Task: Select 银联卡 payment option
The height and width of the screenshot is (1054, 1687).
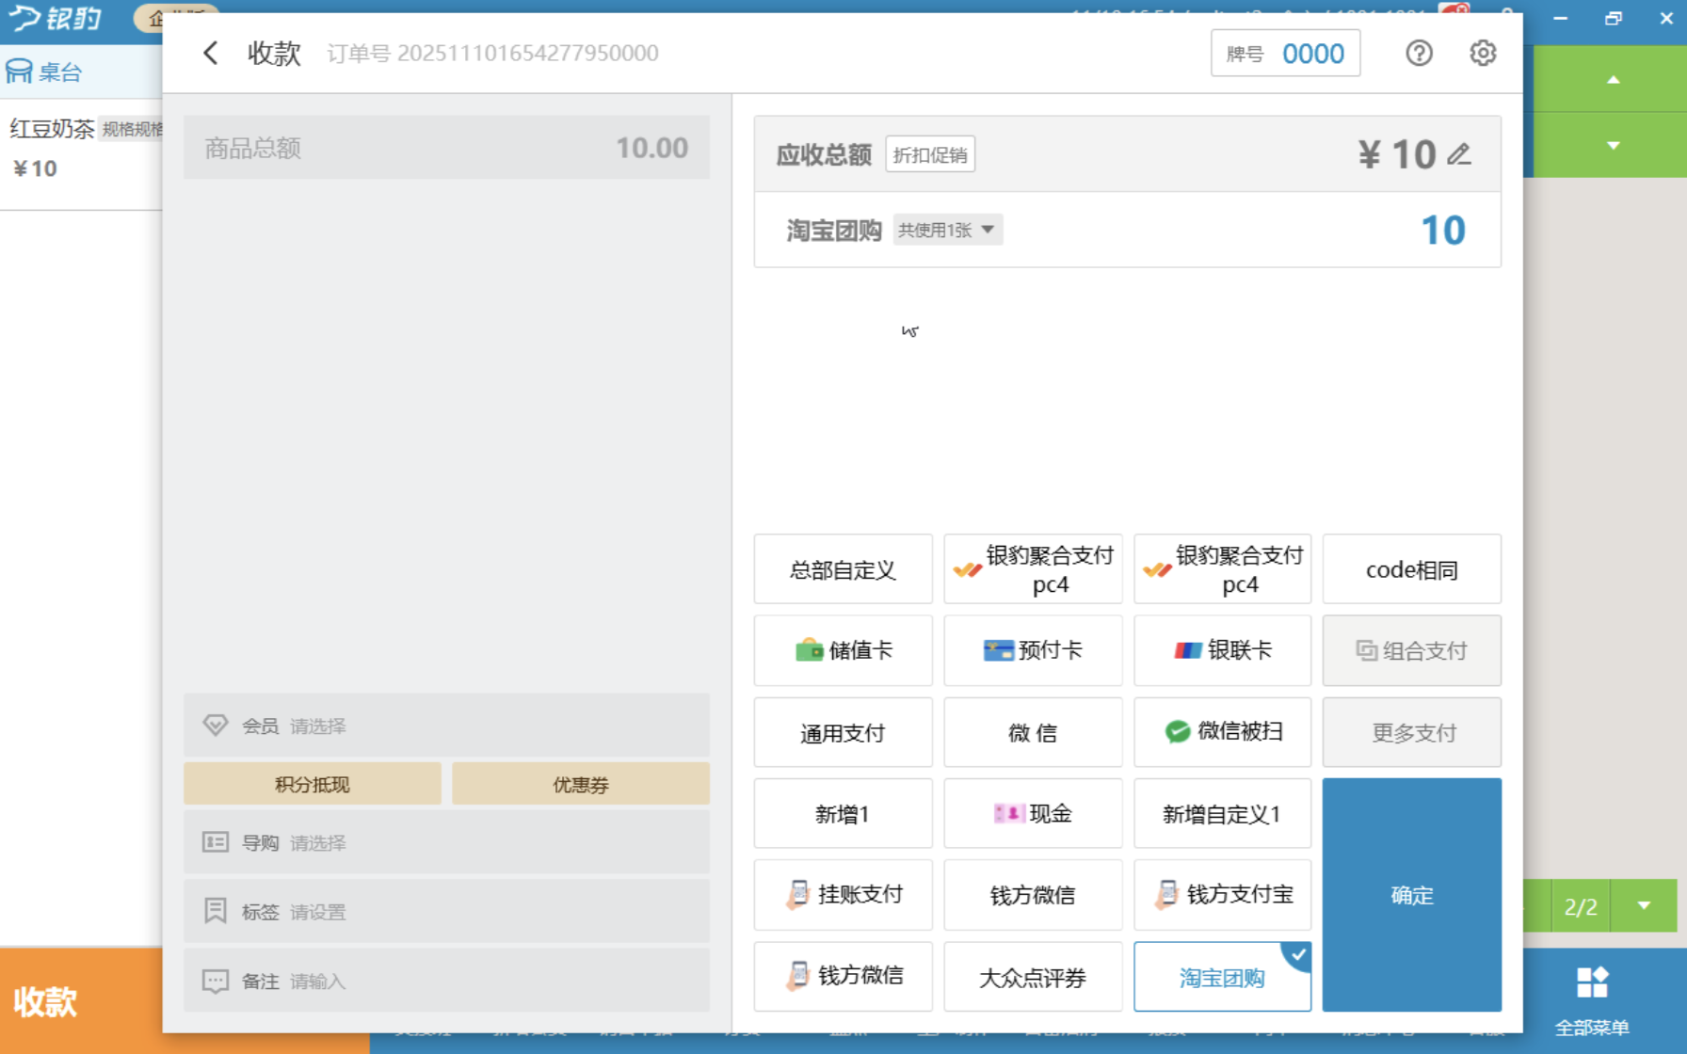Action: point(1222,650)
